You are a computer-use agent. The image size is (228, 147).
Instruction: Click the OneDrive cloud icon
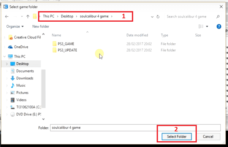(x=10, y=47)
